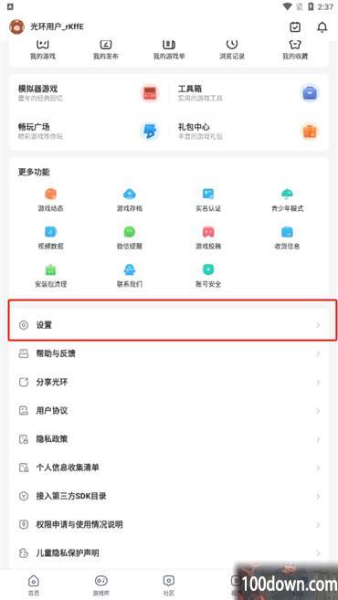
Task: Tap the user avatar picture
Action: click(16, 26)
